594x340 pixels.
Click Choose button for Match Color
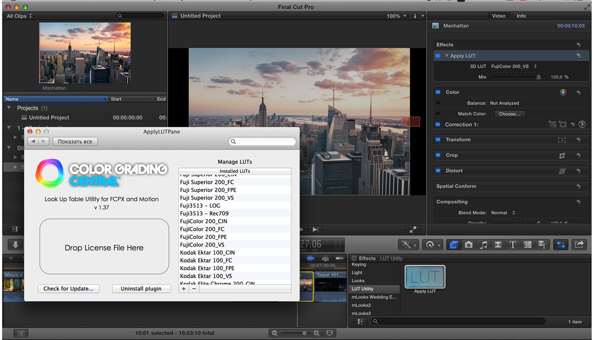tap(509, 114)
